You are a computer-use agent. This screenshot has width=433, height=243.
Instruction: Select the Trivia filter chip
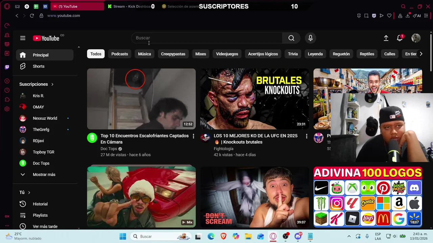pyautogui.click(x=293, y=54)
